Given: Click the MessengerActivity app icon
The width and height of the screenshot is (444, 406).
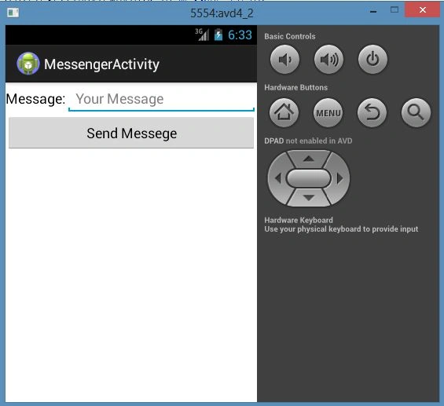Looking at the screenshot, I should pyautogui.click(x=28, y=64).
